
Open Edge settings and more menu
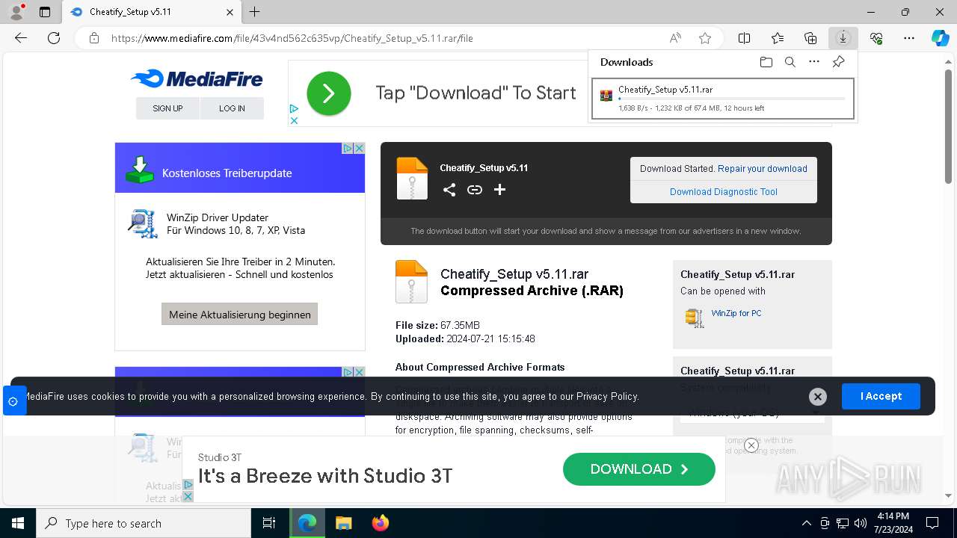[909, 38]
